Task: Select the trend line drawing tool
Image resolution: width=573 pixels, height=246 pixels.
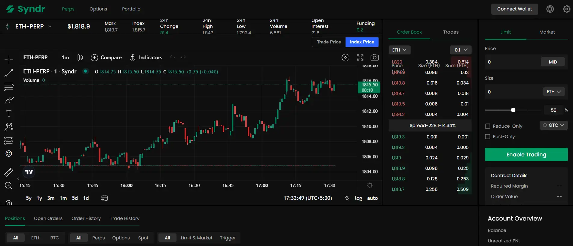Action: [x=9, y=73]
